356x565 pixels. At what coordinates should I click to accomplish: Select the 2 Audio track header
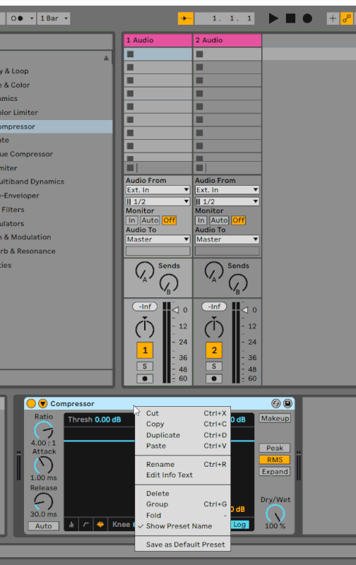coord(227,40)
